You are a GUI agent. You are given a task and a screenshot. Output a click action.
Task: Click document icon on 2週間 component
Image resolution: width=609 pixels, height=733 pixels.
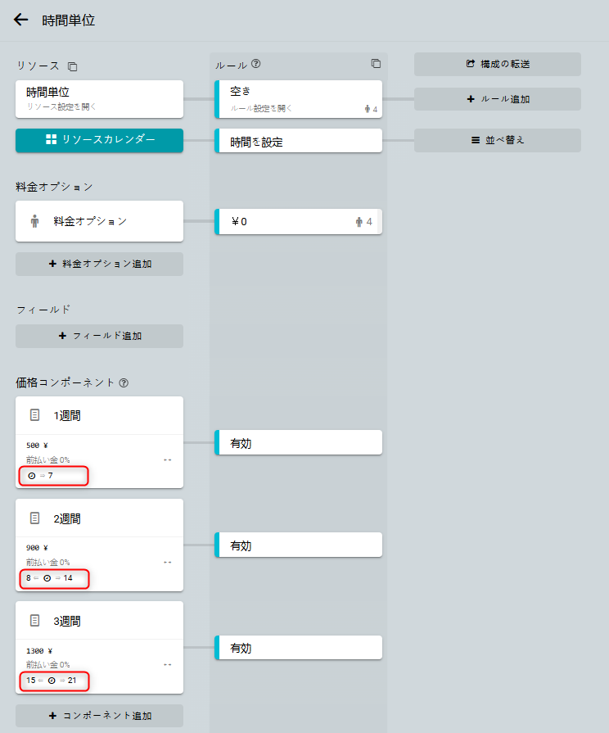[34, 518]
